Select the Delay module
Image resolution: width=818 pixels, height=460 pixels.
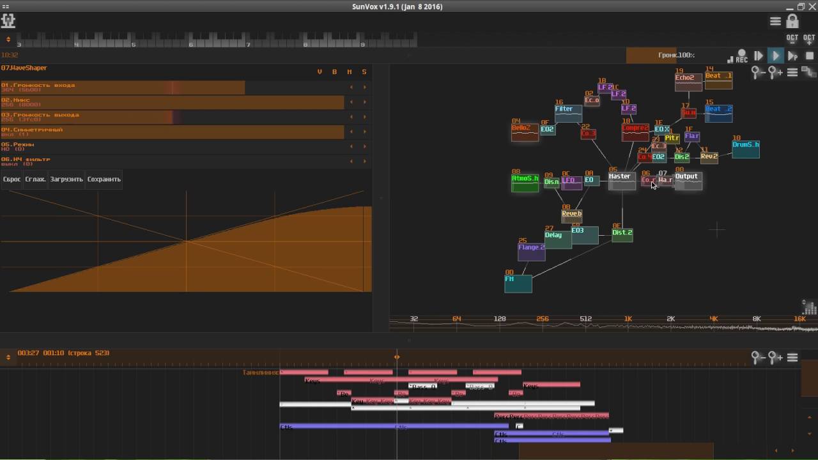tap(557, 240)
